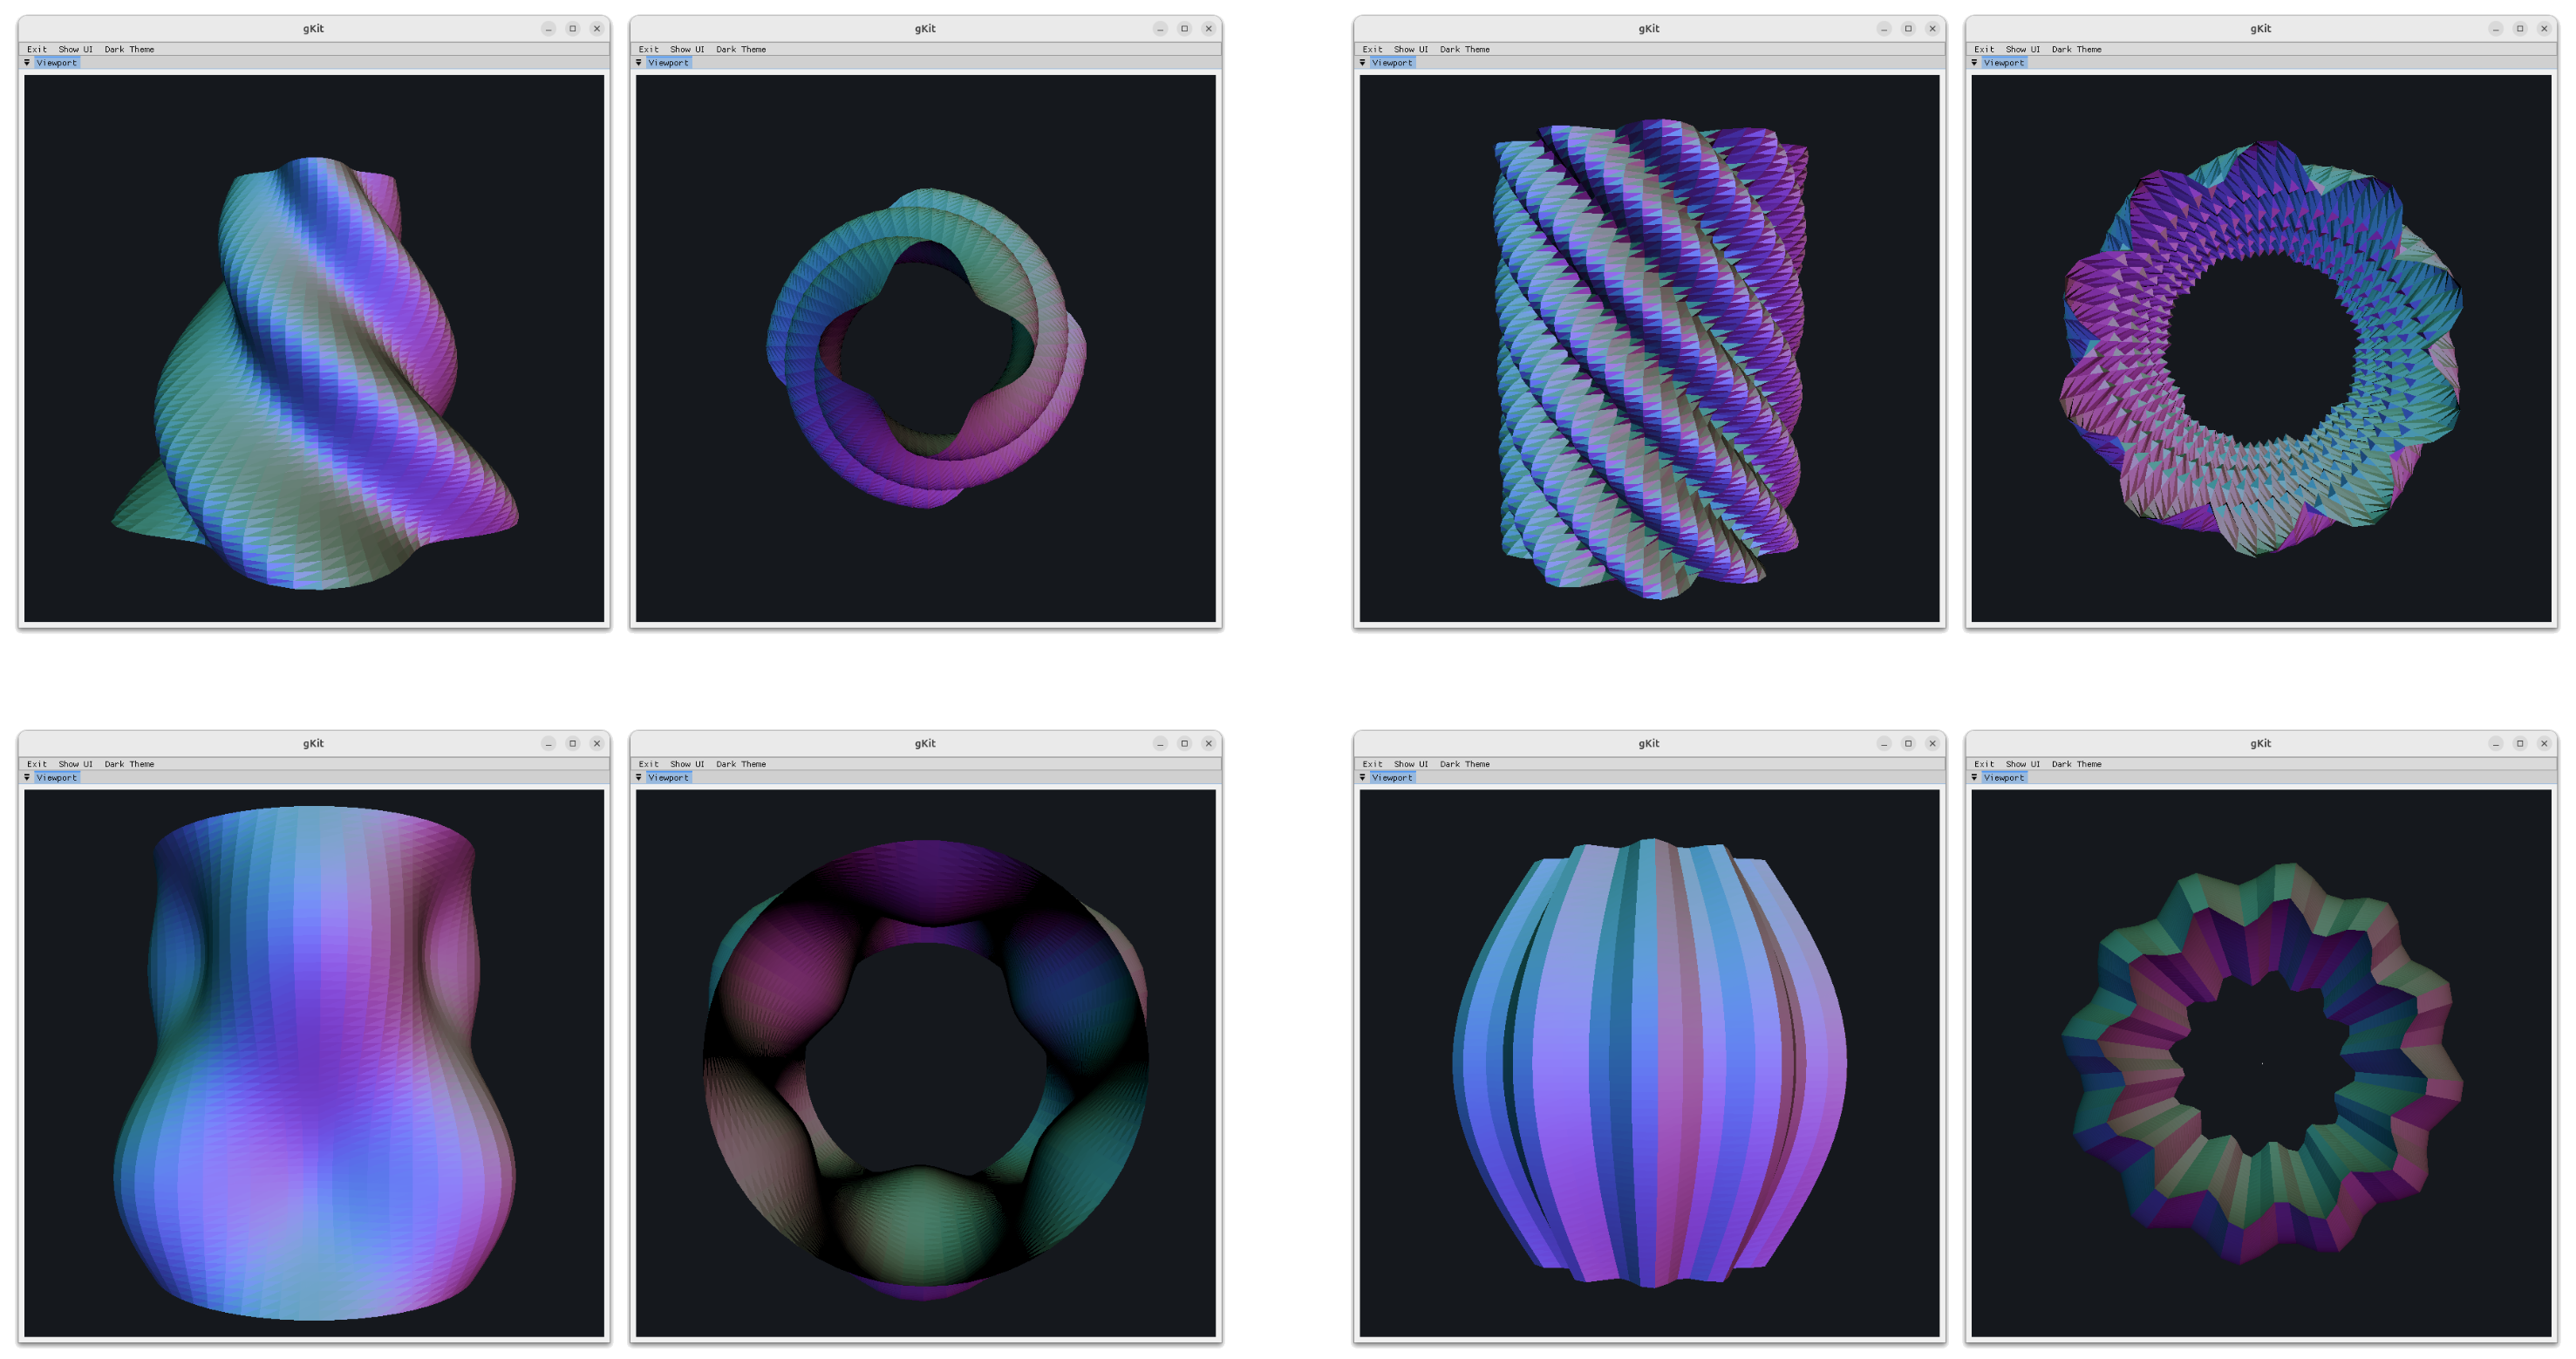The height and width of the screenshot is (1359, 2576).
Task: Click the rendered spiral-ridged cylinder model
Action: click(x=1650, y=360)
